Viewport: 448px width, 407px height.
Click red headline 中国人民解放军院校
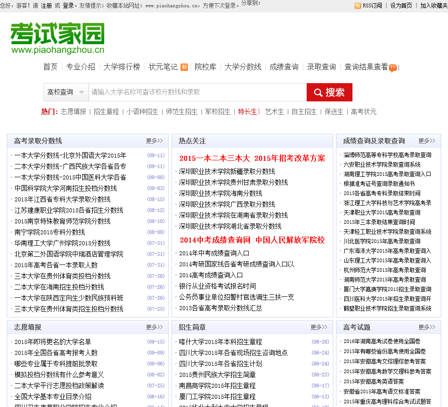(x=290, y=240)
